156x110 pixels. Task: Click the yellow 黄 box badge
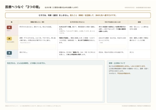pos(9,39)
